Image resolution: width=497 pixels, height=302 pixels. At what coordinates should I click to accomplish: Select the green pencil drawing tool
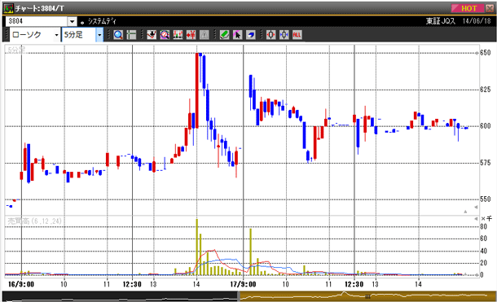[x=224, y=35]
